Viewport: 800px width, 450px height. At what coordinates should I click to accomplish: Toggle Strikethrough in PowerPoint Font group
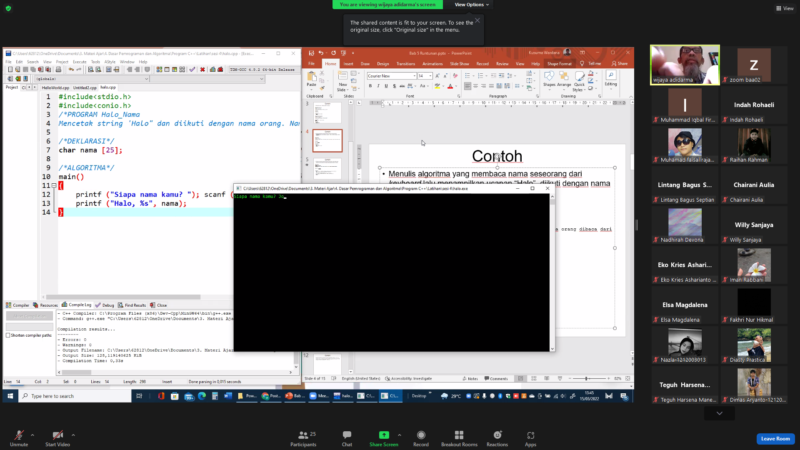[402, 86]
